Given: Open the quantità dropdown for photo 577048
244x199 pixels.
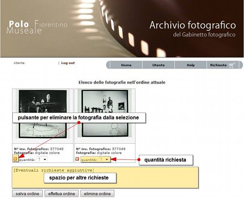Looking at the screenshot, I should (x=42, y=159).
